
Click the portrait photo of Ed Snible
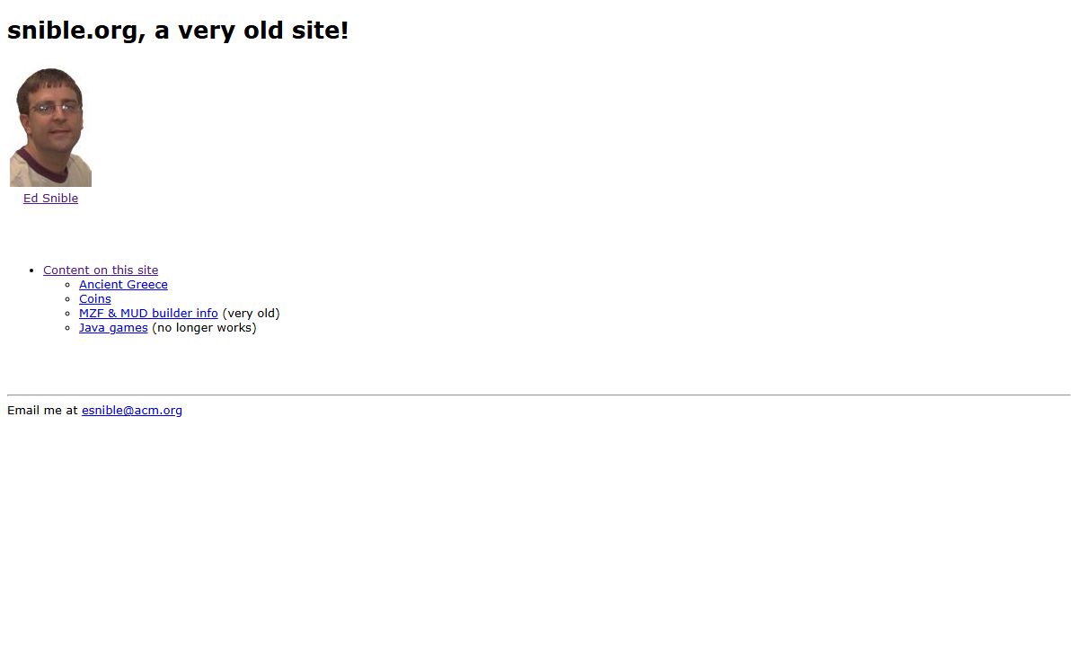(50, 135)
